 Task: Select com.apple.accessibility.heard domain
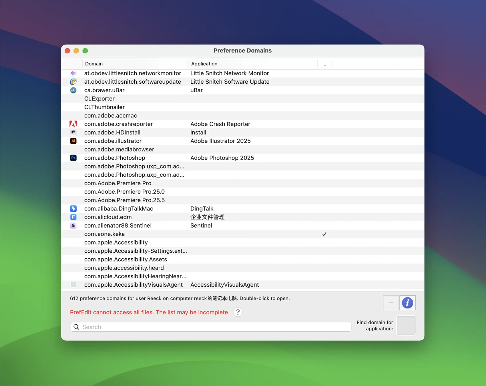pos(124,268)
